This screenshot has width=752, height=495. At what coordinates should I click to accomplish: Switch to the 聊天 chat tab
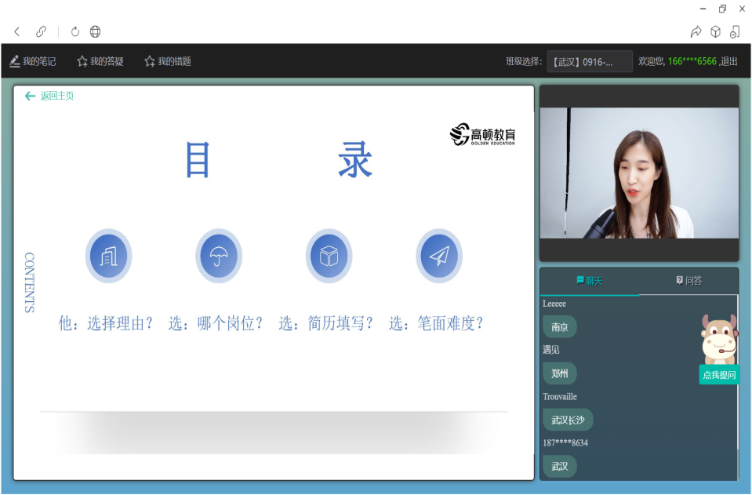(590, 281)
